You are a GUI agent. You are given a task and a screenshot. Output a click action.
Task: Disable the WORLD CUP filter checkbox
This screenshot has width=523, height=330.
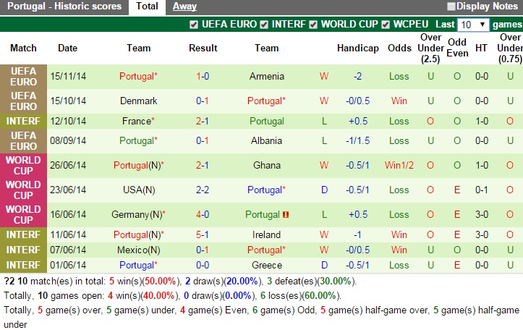(x=313, y=24)
